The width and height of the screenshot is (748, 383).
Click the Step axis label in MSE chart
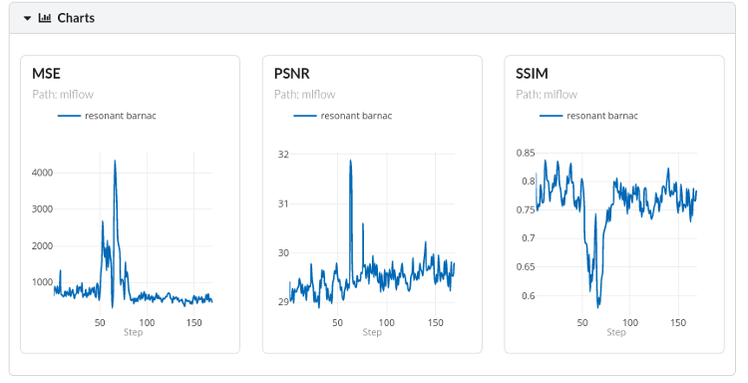pos(133,332)
